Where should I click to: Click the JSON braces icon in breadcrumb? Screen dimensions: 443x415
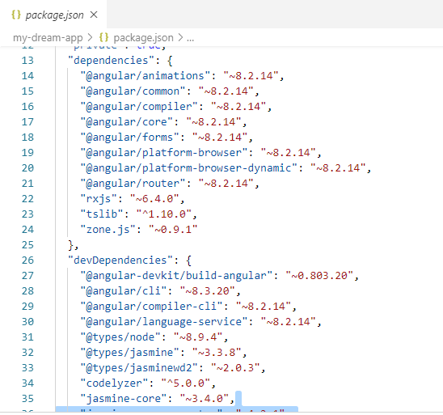pyautogui.click(x=104, y=37)
